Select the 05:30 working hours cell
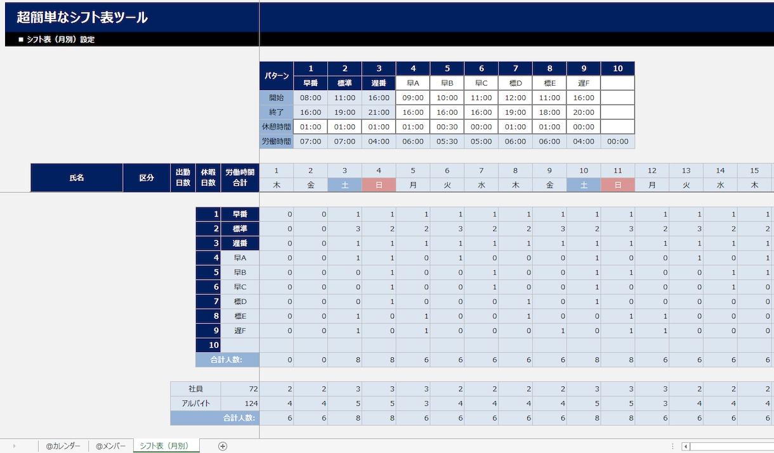This screenshot has height=453, width=774. click(x=447, y=141)
